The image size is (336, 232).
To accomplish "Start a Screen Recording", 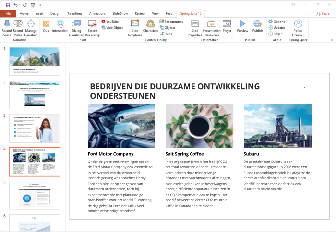I will tap(92, 28).
